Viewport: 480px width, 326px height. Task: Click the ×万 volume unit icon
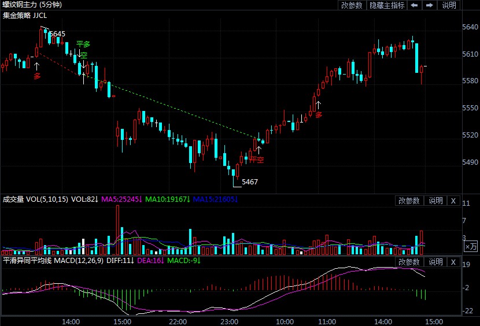(471, 247)
